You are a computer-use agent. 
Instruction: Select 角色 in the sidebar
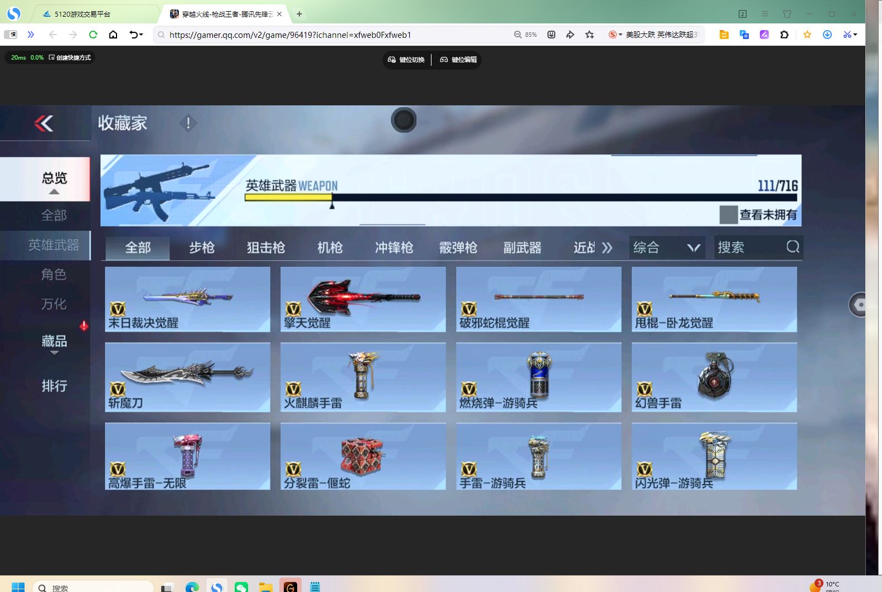(54, 274)
